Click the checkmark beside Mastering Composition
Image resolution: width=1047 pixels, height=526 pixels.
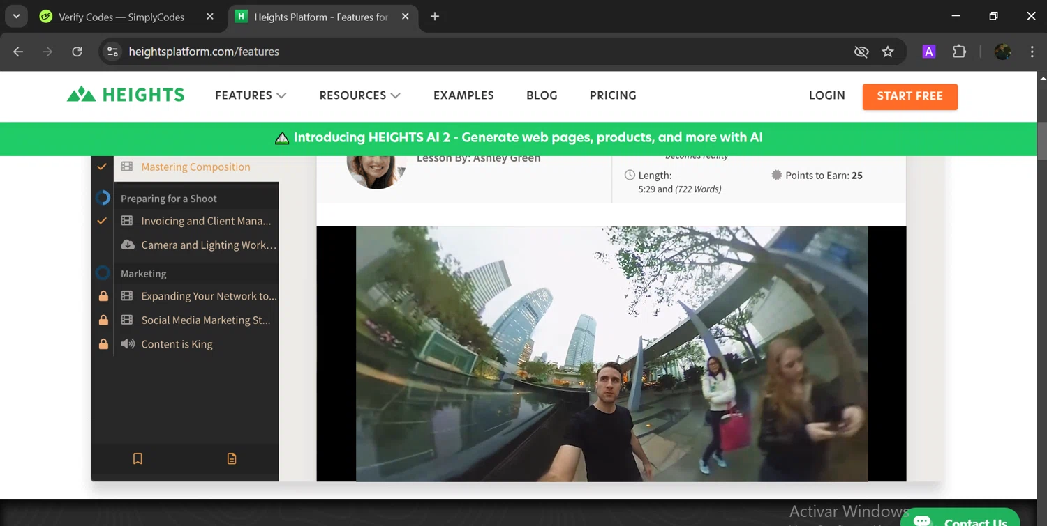click(x=102, y=167)
